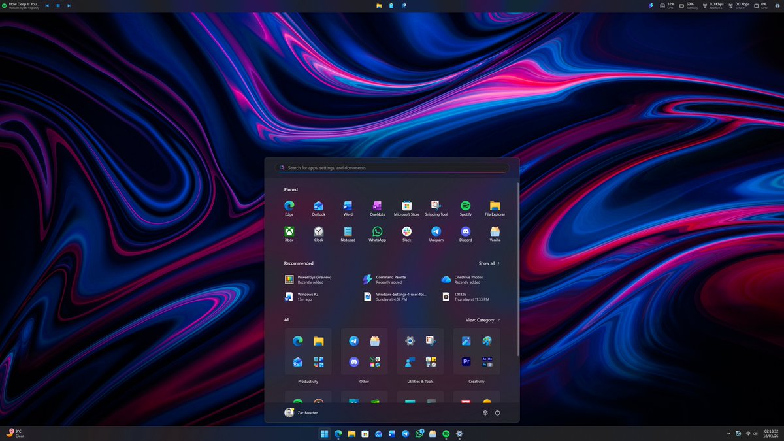This screenshot has height=441, width=784.
Task: Launch Unigram from Pinned
Action: pos(436,235)
